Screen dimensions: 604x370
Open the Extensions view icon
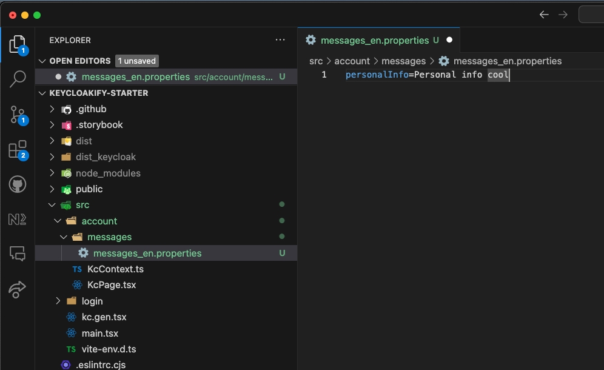(x=18, y=150)
